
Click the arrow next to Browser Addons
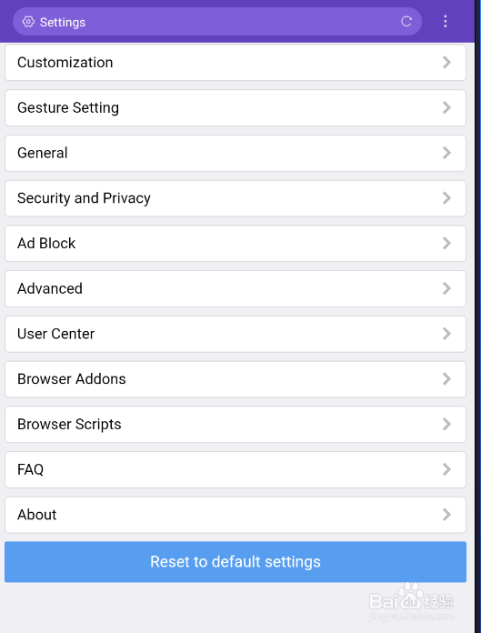[446, 379]
